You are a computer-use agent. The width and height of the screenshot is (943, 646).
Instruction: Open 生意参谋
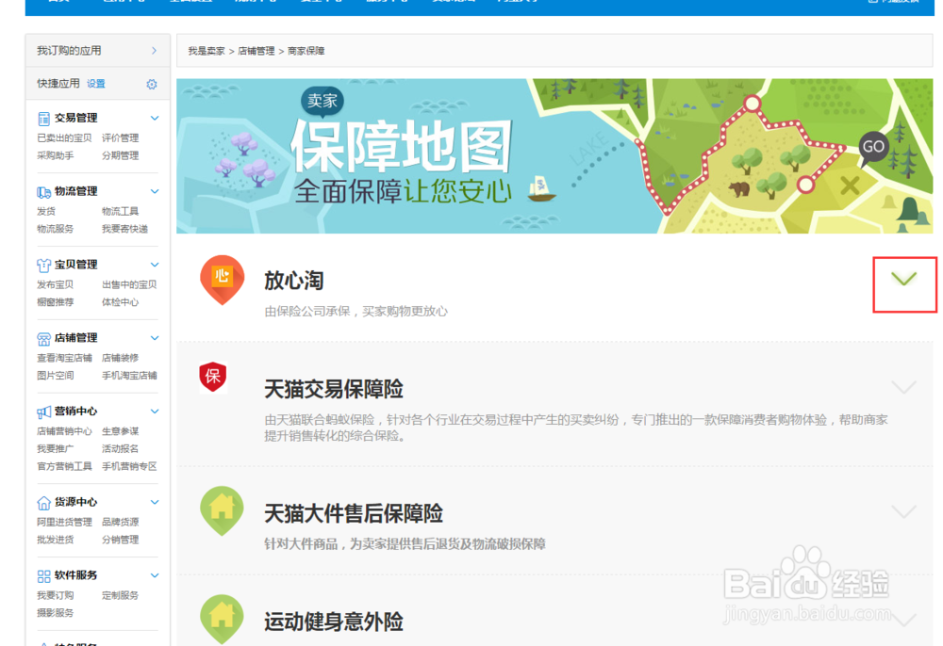coord(120,431)
